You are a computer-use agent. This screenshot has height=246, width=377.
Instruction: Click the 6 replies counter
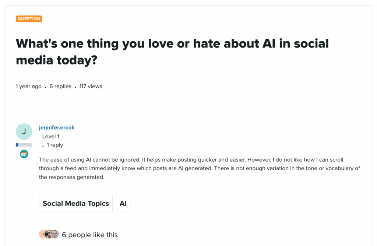[60, 86]
